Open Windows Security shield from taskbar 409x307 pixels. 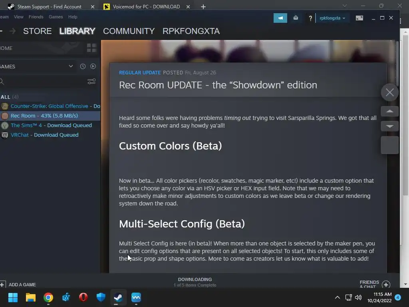101,297
